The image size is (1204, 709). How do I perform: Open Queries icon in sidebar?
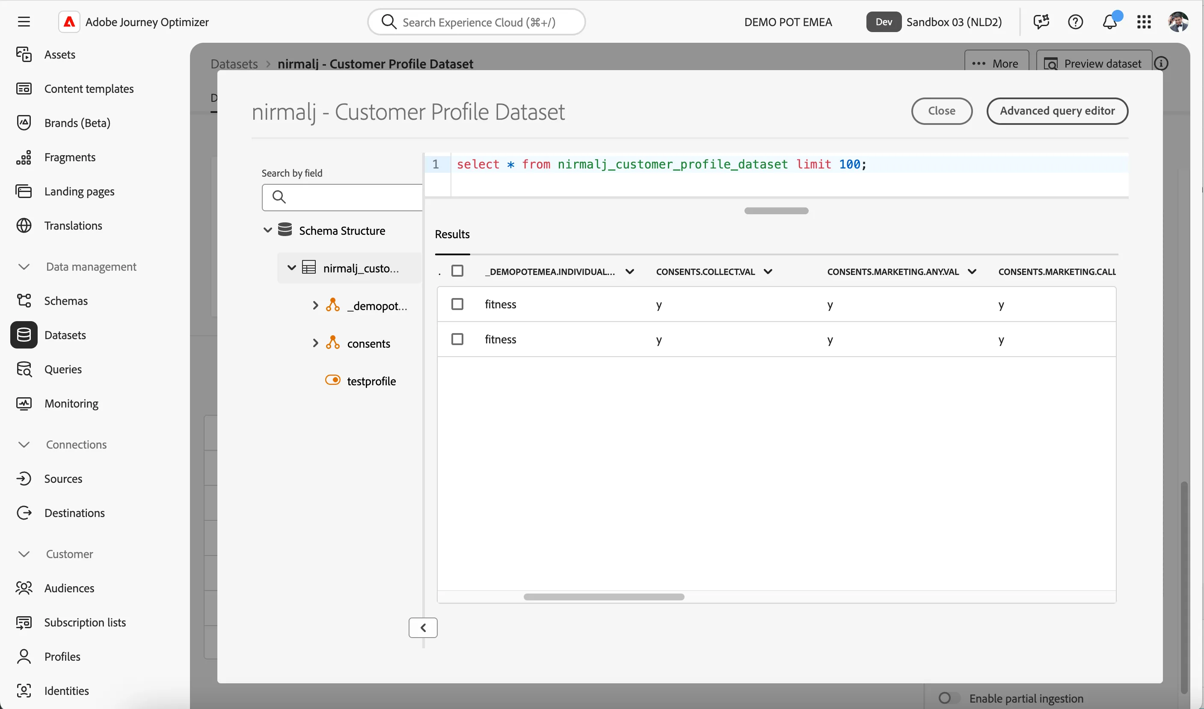[x=24, y=369]
